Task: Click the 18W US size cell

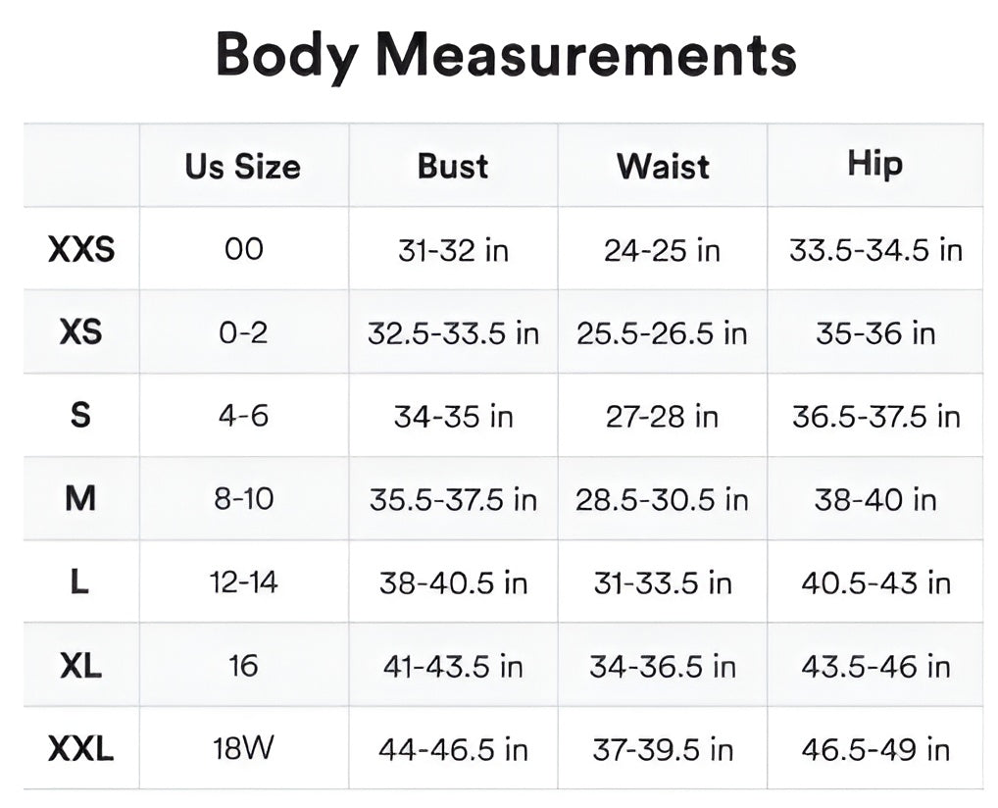Action: 243,750
